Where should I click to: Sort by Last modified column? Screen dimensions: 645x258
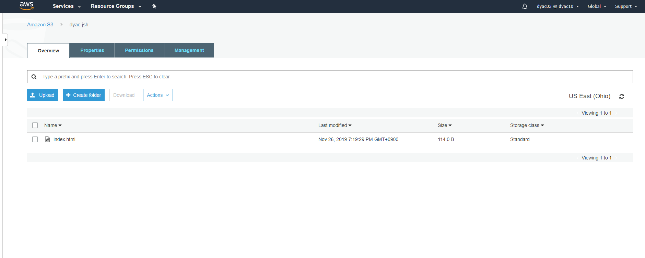tap(335, 125)
